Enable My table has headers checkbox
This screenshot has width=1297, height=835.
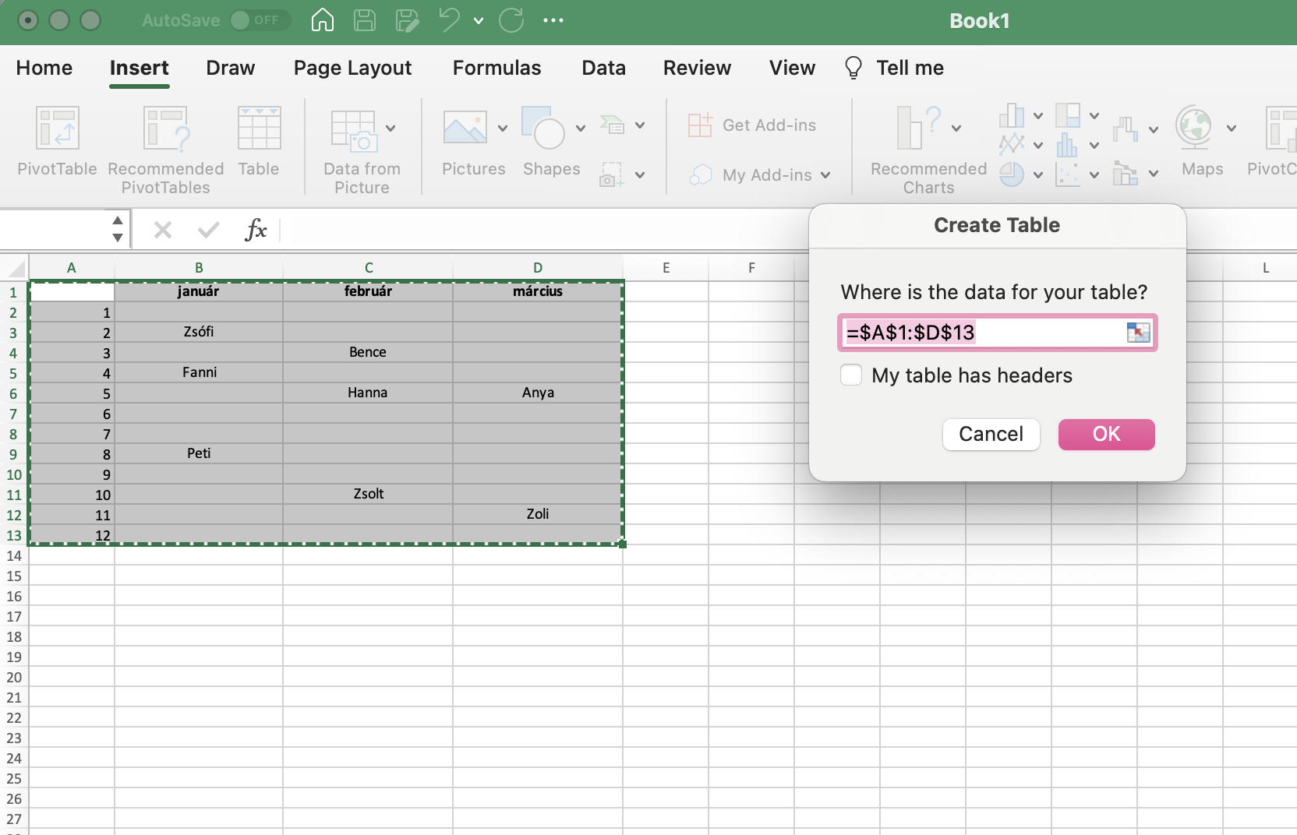point(851,375)
